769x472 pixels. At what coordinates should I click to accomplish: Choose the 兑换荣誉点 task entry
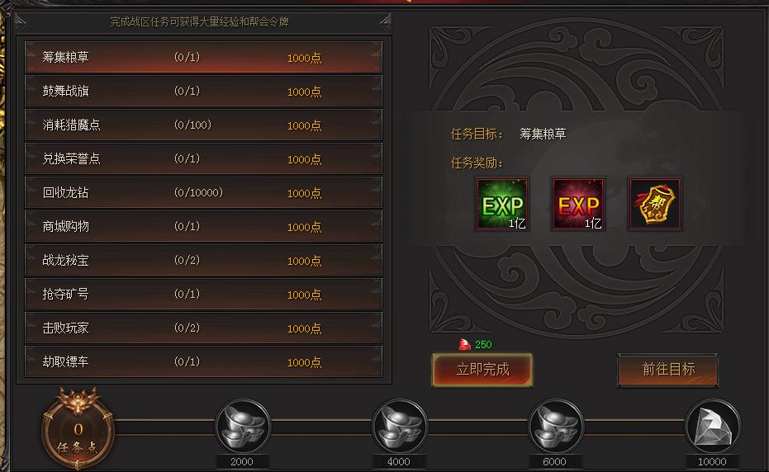(x=203, y=158)
